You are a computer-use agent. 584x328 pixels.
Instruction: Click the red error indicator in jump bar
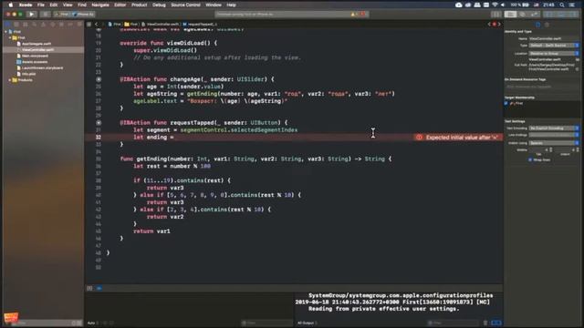click(x=495, y=25)
